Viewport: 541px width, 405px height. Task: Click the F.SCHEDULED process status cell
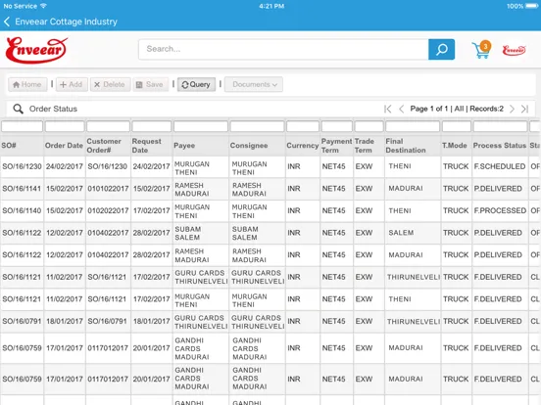pos(499,166)
